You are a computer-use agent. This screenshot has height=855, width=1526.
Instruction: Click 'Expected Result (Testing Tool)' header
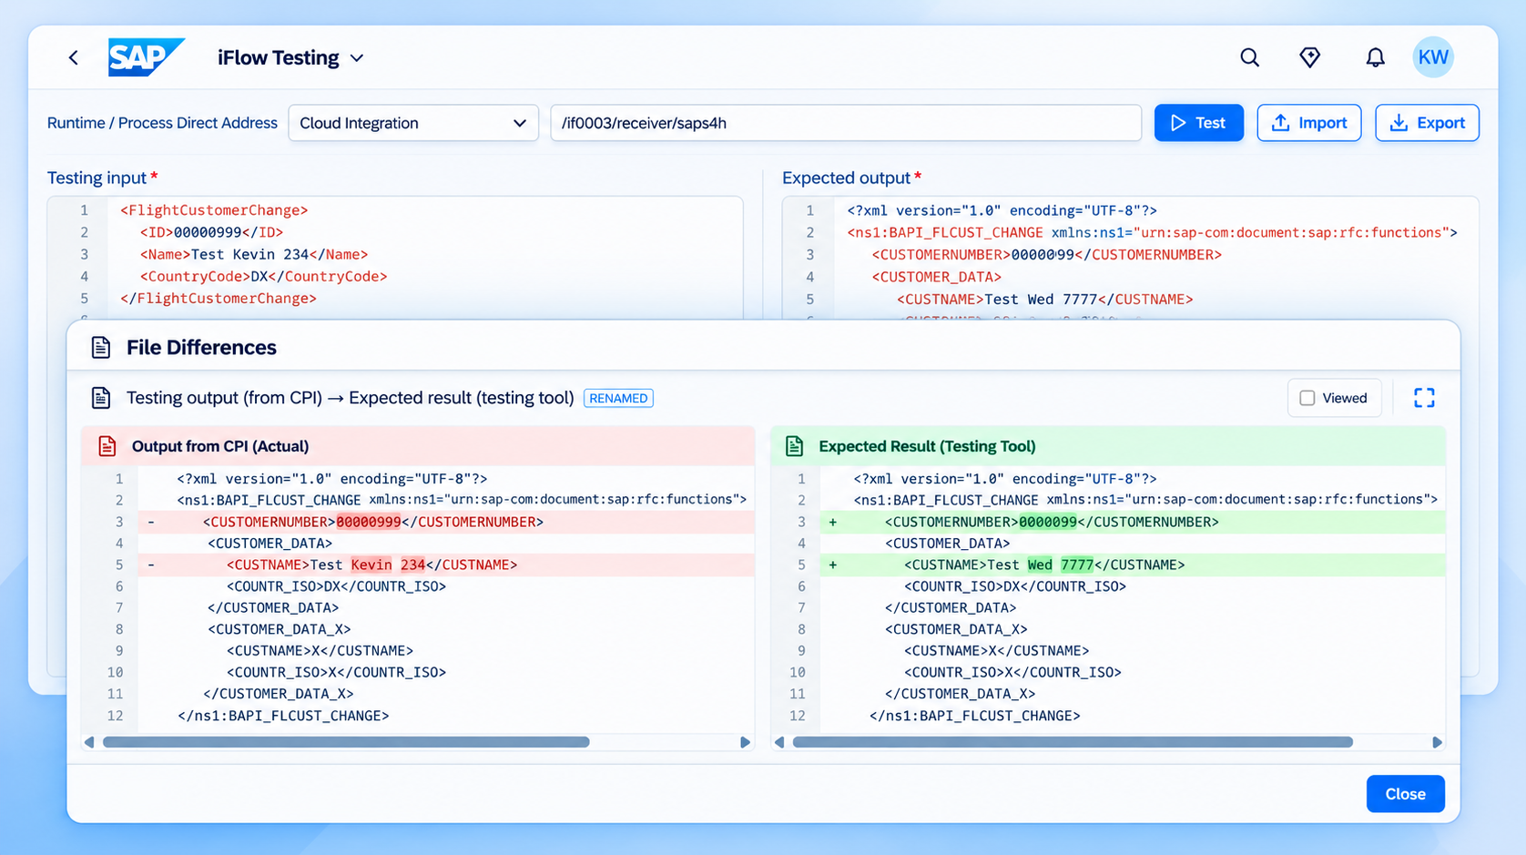pos(1108,446)
